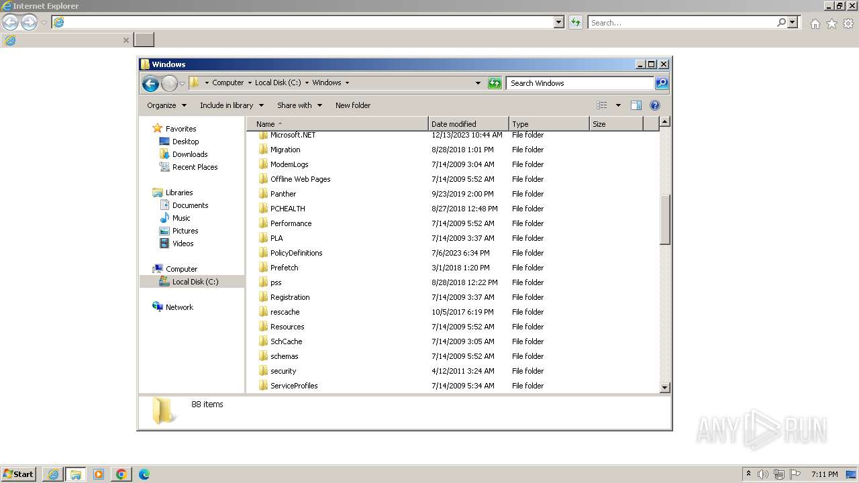
Task: Open the Explorer address bar history dropdown
Action: click(x=478, y=83)
